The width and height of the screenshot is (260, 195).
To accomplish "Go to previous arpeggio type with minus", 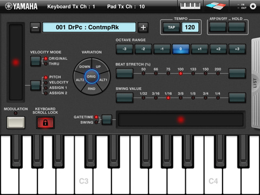I will tap(35, 28).
